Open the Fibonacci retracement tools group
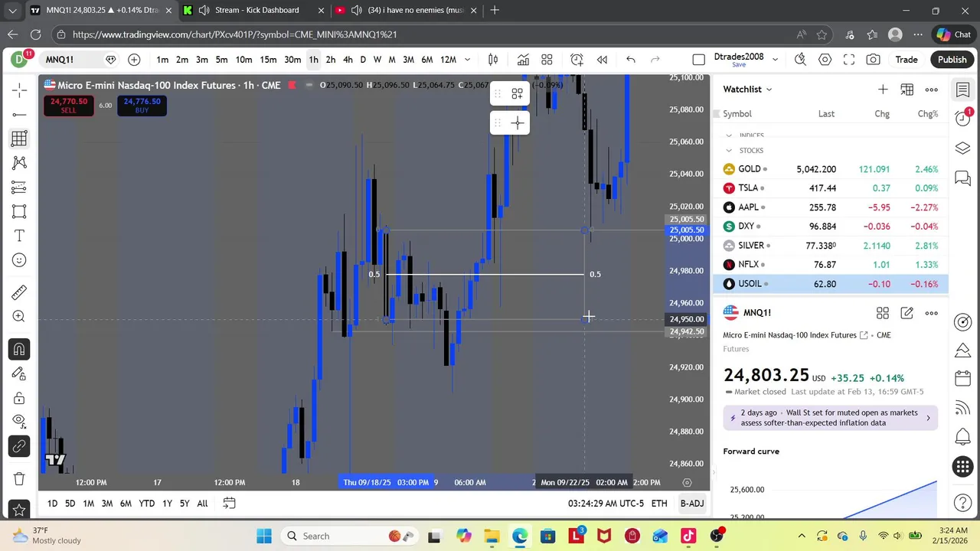Screen dimensions: 980x551 click(x=19, y=139)
